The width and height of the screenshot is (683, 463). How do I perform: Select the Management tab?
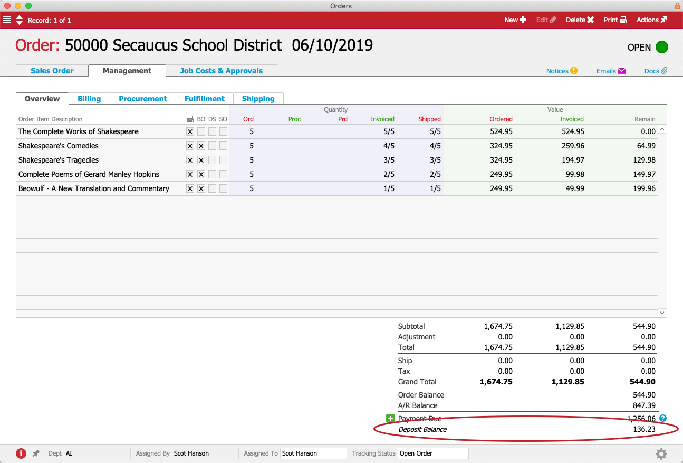(127, 71)
